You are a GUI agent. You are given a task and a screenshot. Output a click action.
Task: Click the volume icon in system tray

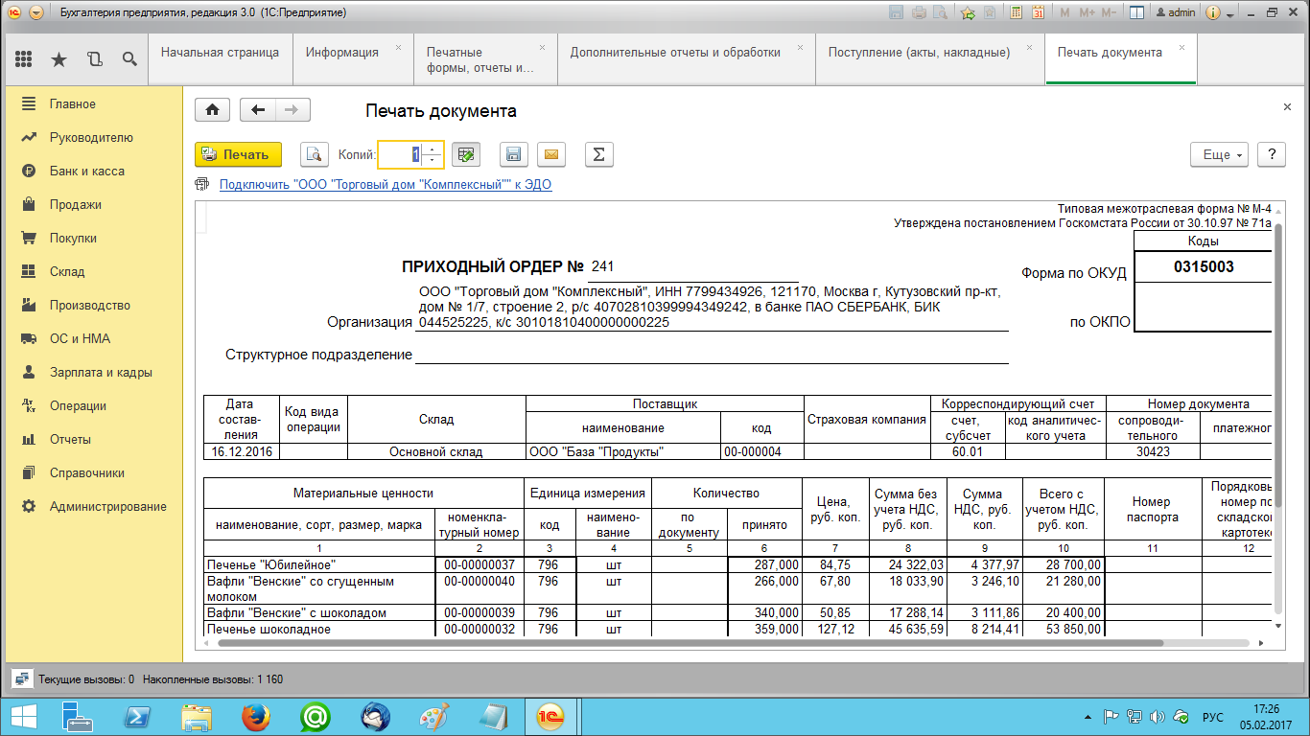pos(1157,717)
